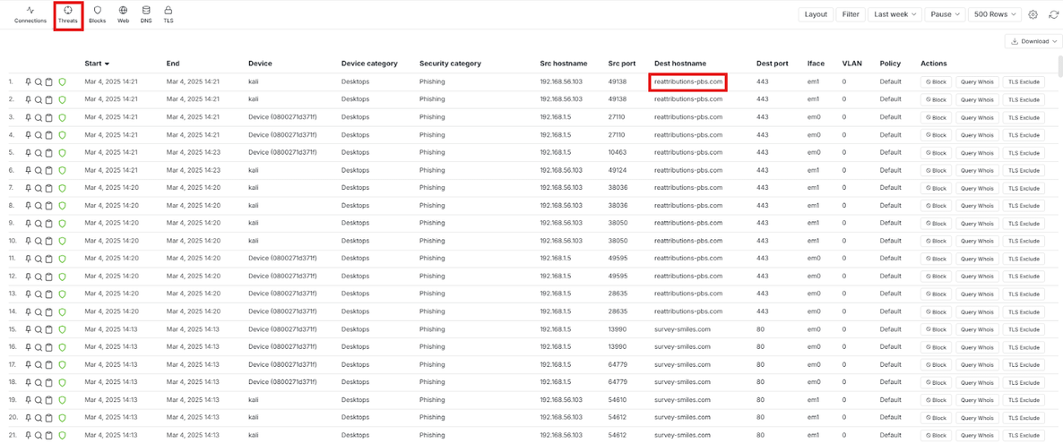
Task: Click source port 49124 in row 6
Action: (x=618, y=170)
